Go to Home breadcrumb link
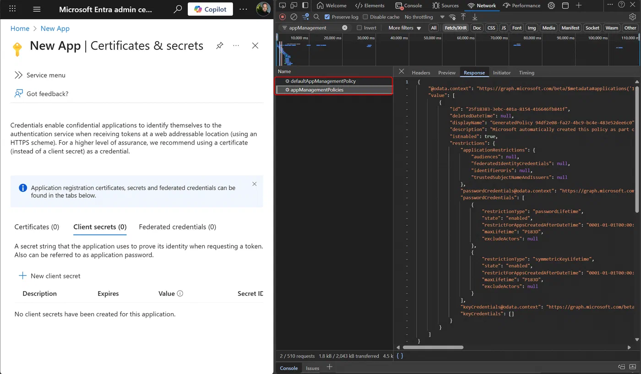The width and height of the screenshot is (641, 374). point(20,28)
